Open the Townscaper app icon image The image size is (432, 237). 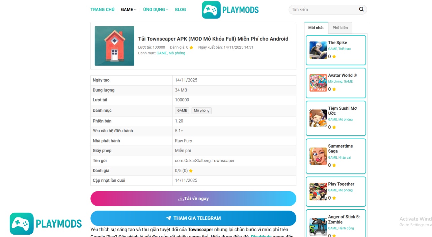click(114, 46)
